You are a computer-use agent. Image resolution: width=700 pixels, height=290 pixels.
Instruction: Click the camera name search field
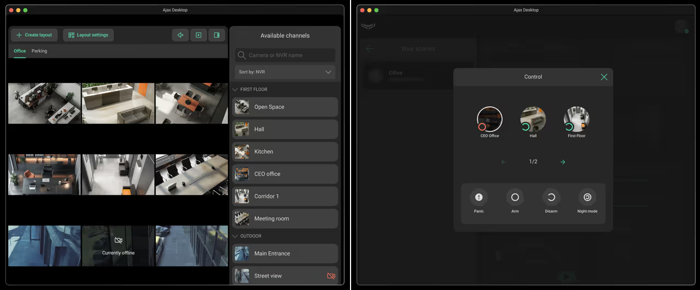coord(290,55)
